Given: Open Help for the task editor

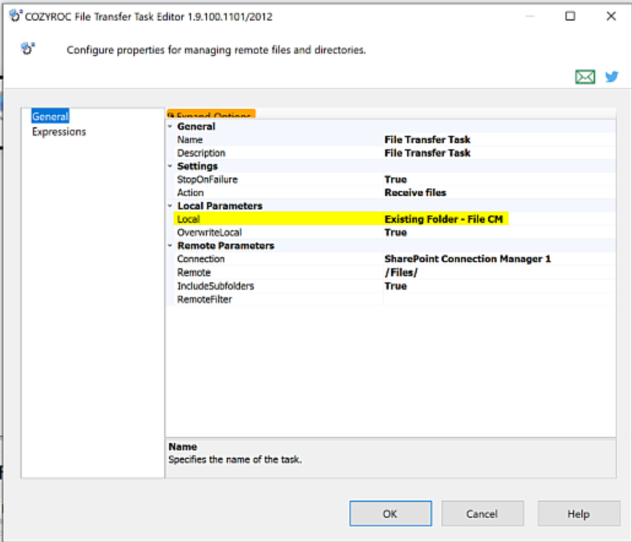Looking at the screenshot, I should (x=579, y=514).
